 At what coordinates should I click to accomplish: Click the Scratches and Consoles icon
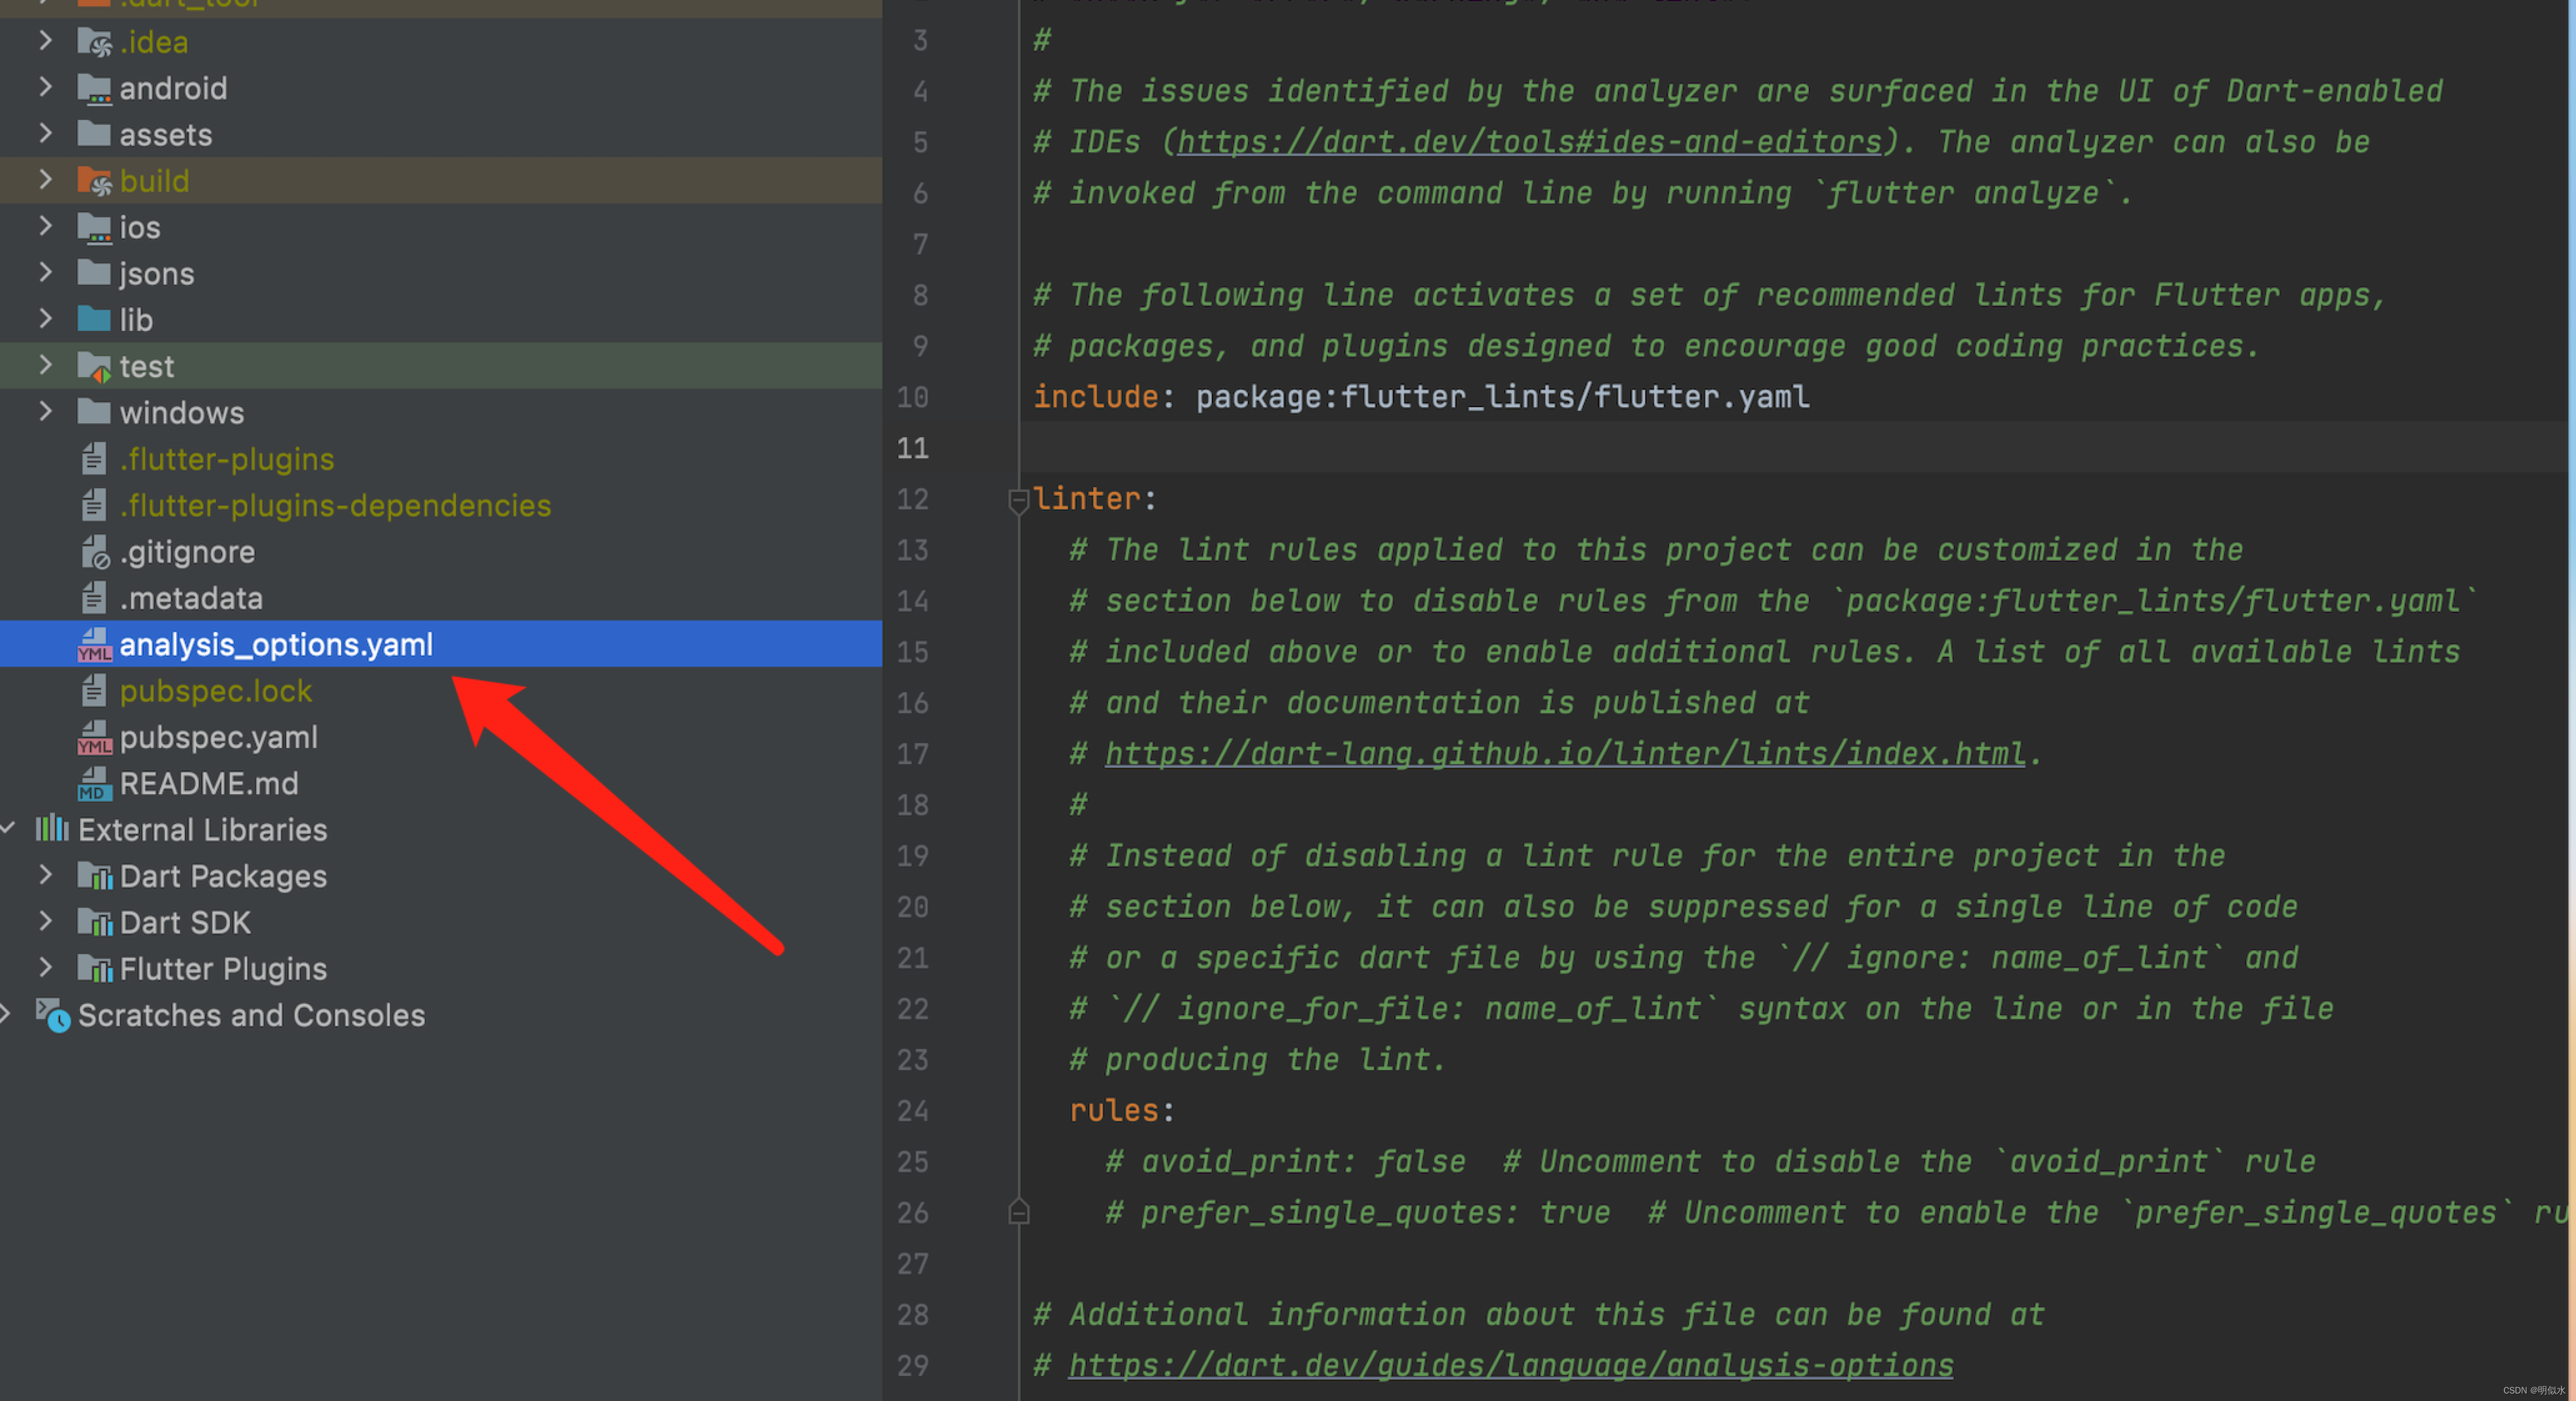53,1015
